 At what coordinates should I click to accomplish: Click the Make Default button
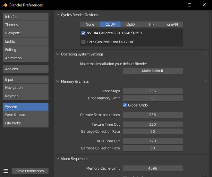pyautogui.click(x=153, y=71)
